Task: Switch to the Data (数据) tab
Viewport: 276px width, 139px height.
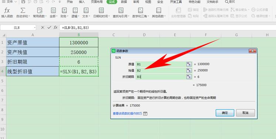Action: 124,2
